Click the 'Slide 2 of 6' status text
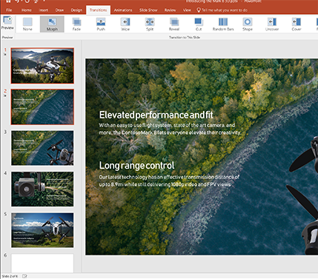 click(x=10, y=276)
